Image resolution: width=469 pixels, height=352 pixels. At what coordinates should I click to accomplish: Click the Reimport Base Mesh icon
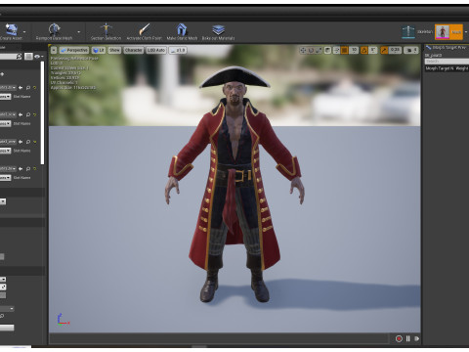tap(54, 29)
